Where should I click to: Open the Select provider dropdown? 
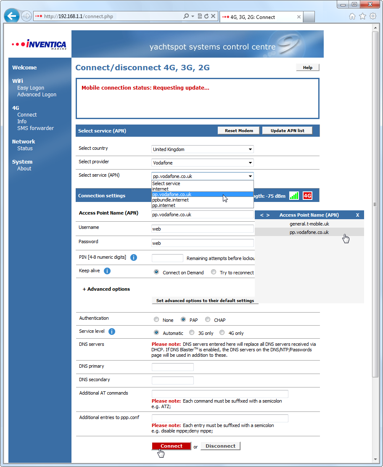coord(202,163)
